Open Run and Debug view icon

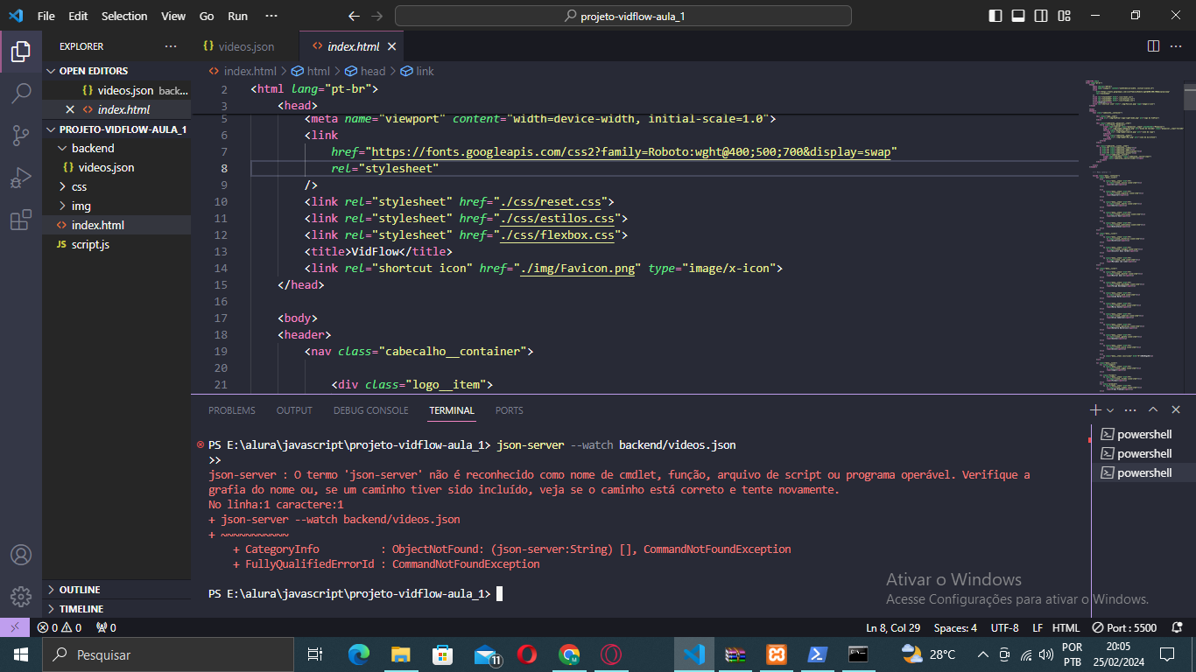click(21, 178)
